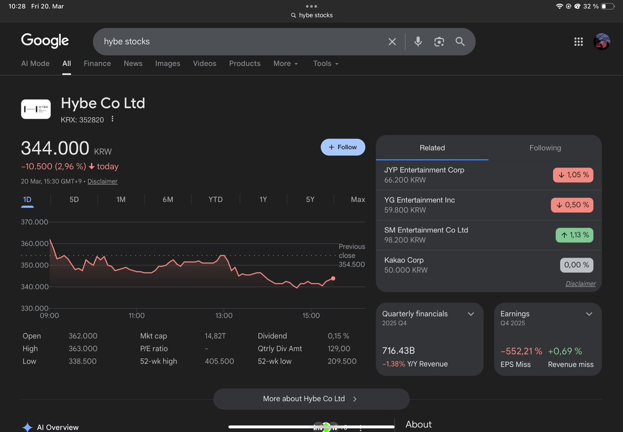Image resolution: width=623 pixels, height=432 pixels.
Task: Open YG Entertainment Inc stock
Action: 489,205
